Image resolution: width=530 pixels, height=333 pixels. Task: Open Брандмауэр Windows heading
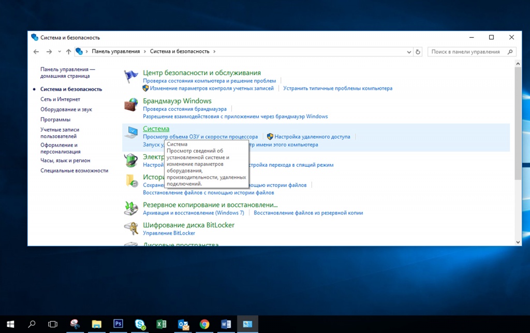[x=177, y=101]
